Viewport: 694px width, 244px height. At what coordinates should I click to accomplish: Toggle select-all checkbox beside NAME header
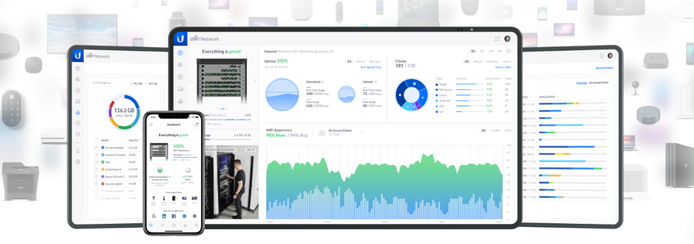tap(96, 140)
